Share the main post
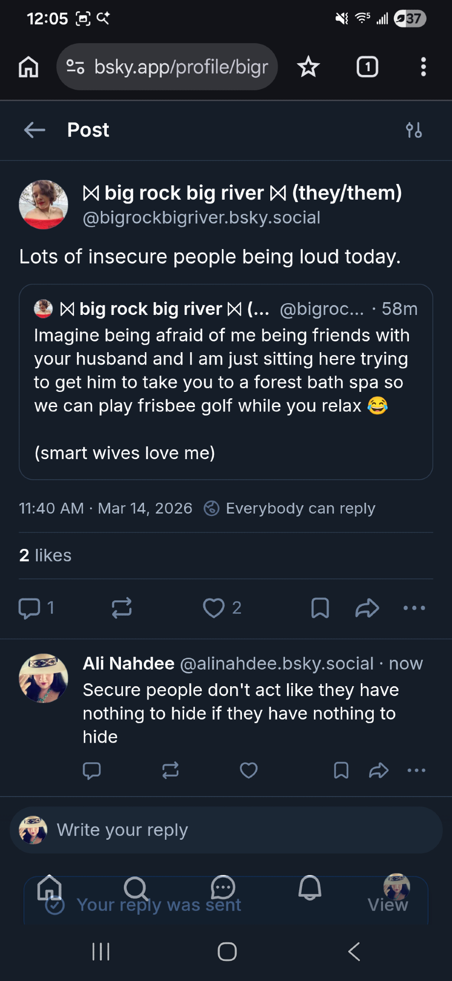The image size is (452, 981). 367,608
